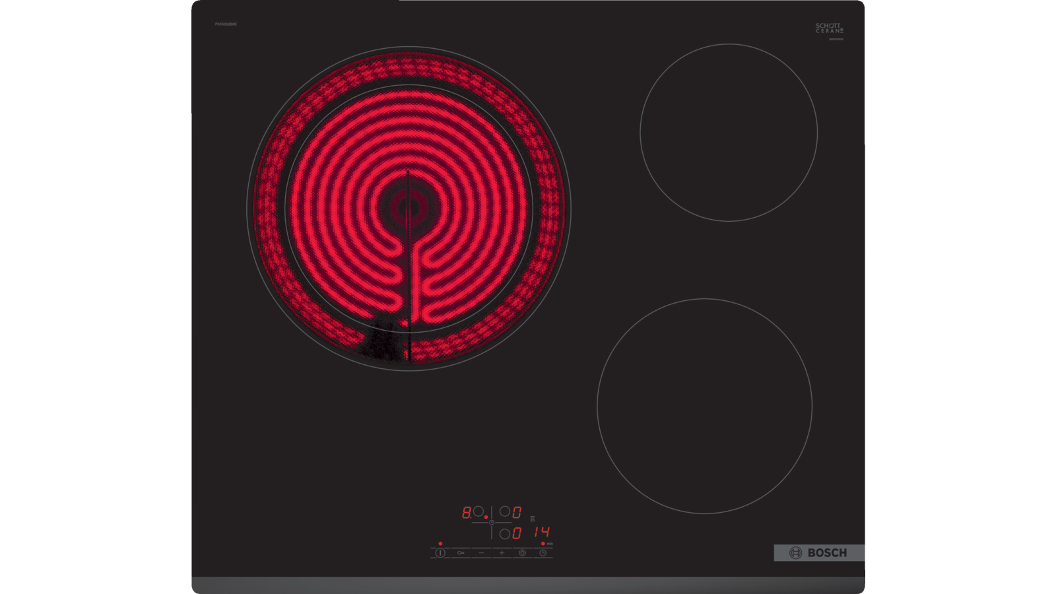Click the timer display showing 14
The width and height of the screenshot is (1056, 594).
tap(542, 532)
